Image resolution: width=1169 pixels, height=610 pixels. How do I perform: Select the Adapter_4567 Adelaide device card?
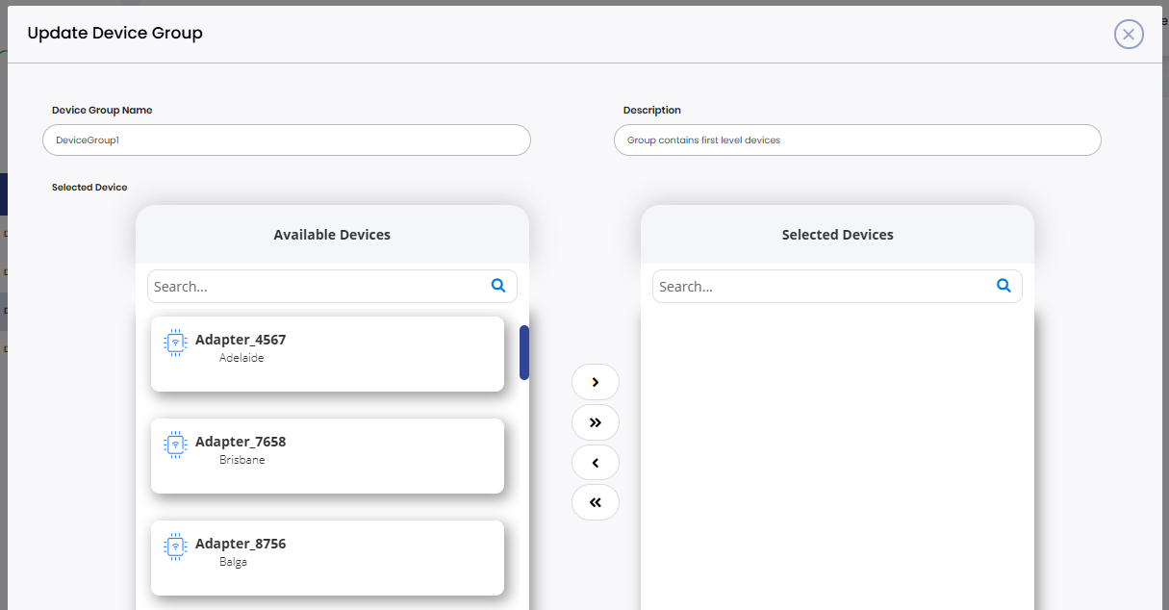[x=327, y=354]
